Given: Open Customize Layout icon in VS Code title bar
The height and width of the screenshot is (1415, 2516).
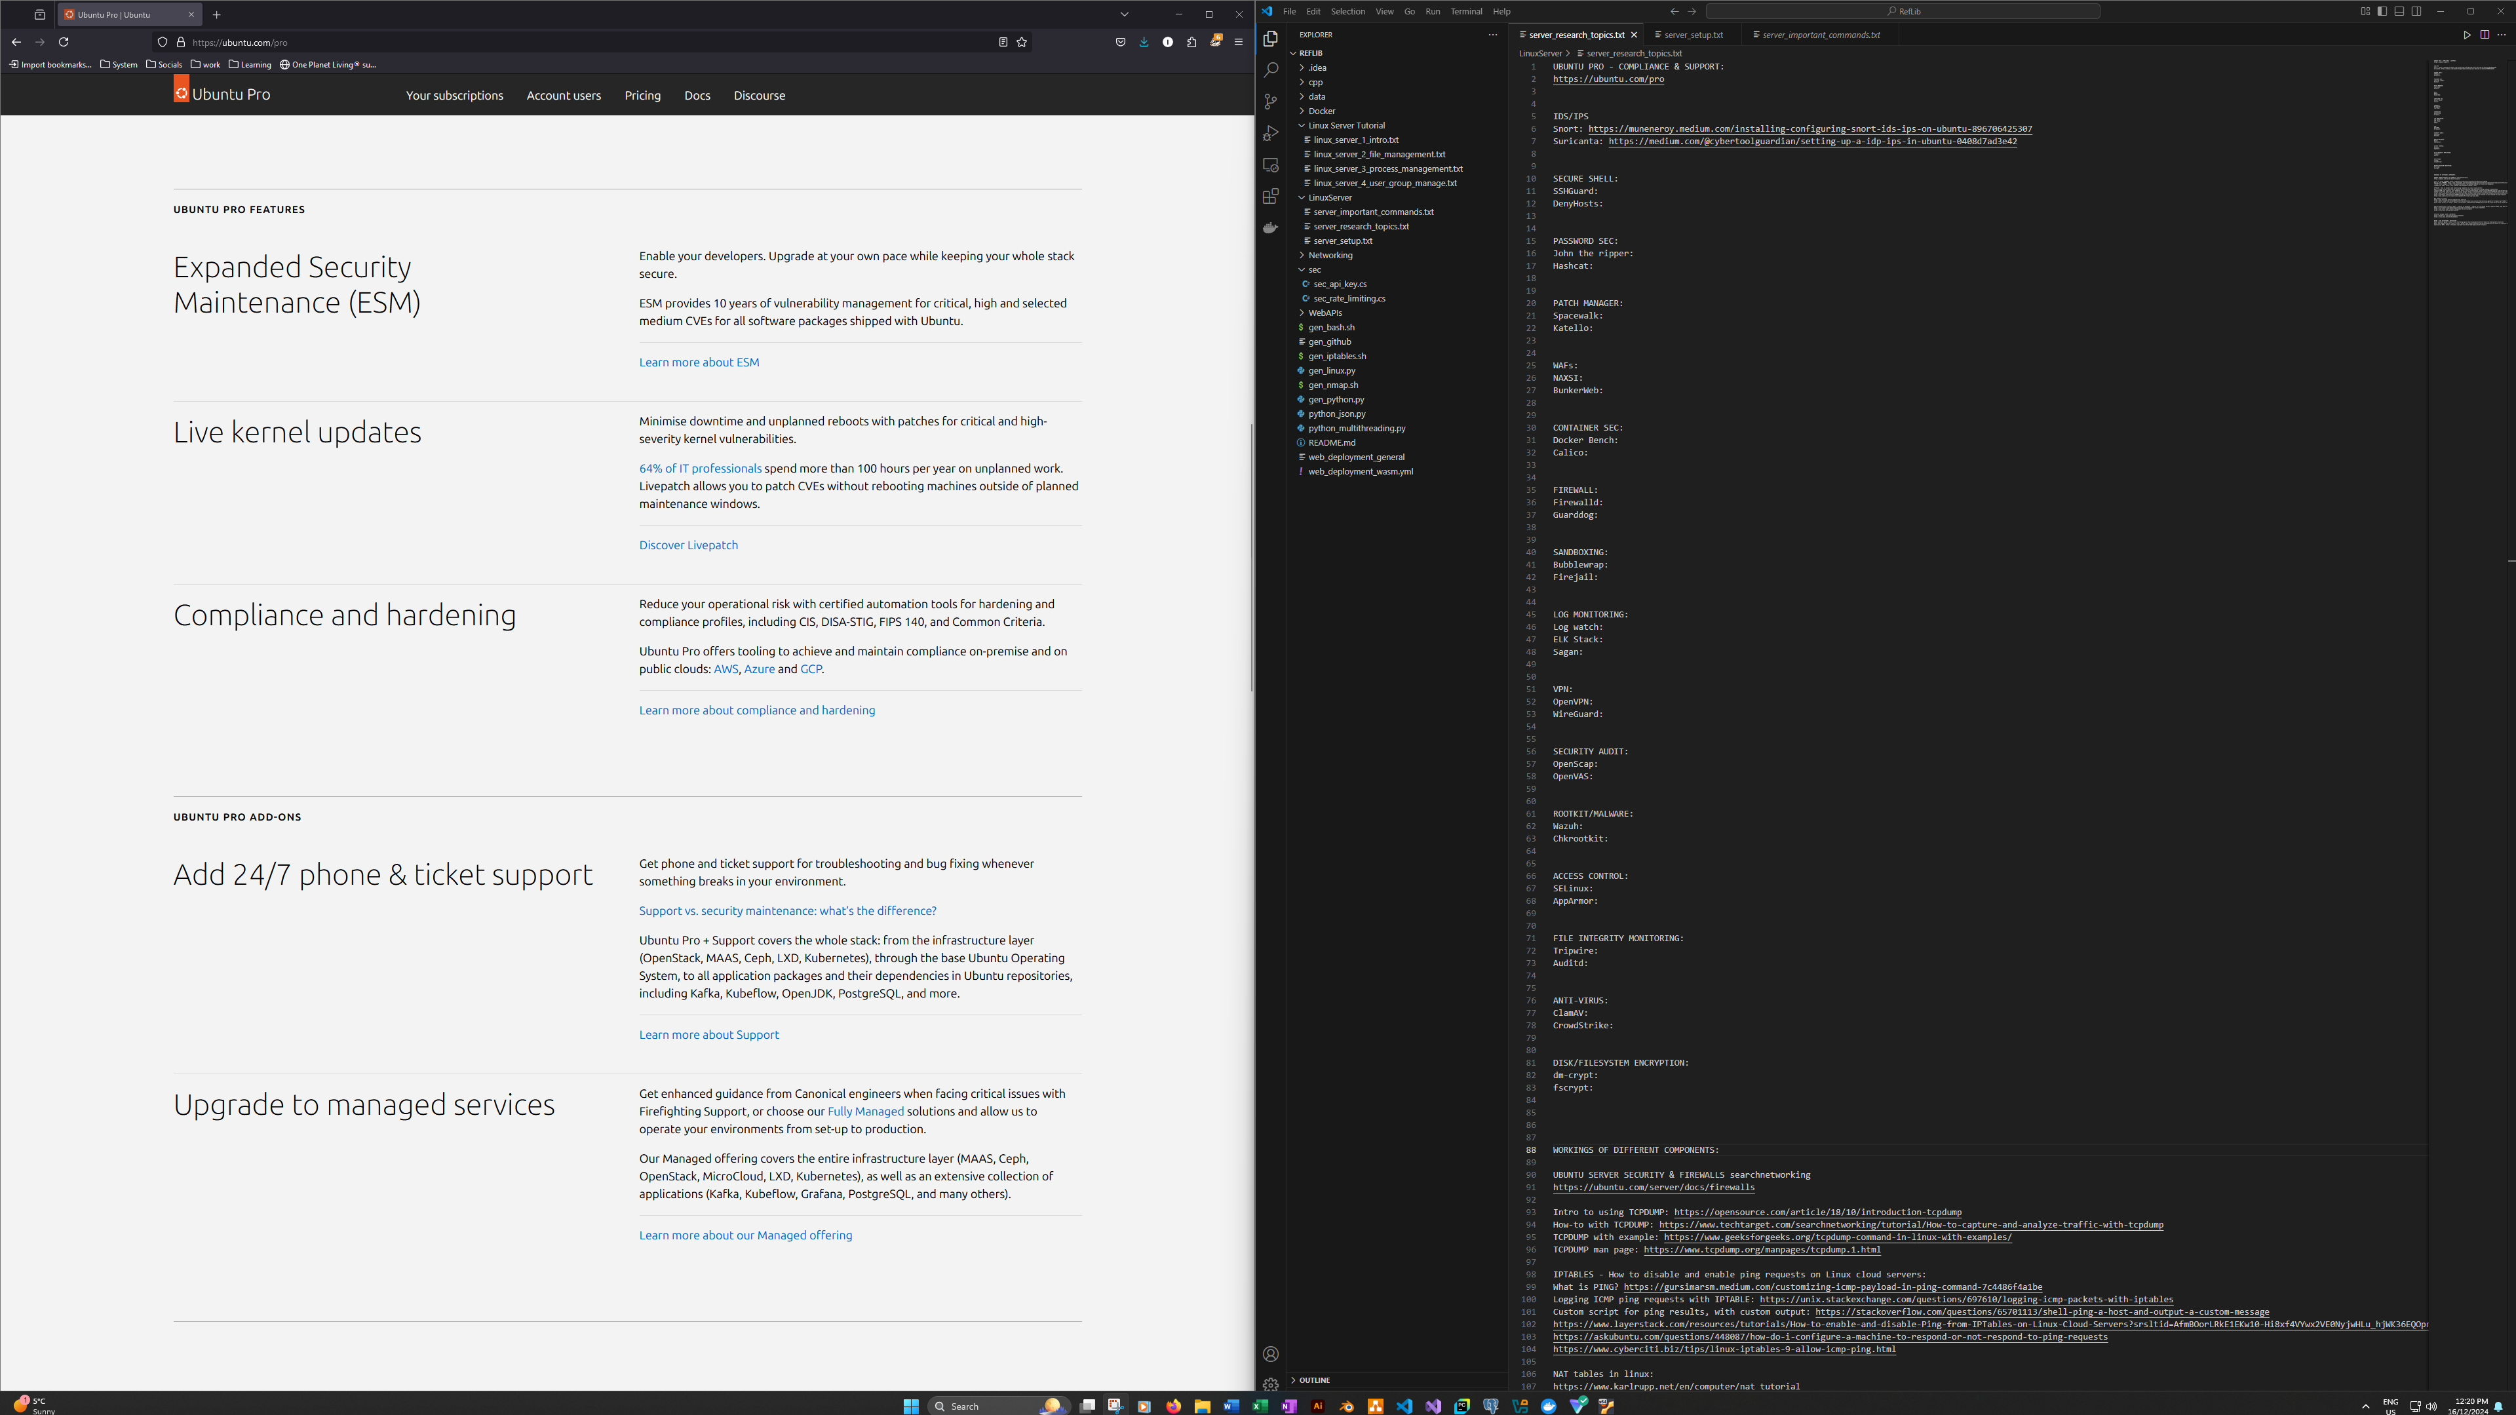Looking at the screenshot, I should point(2365,12).
